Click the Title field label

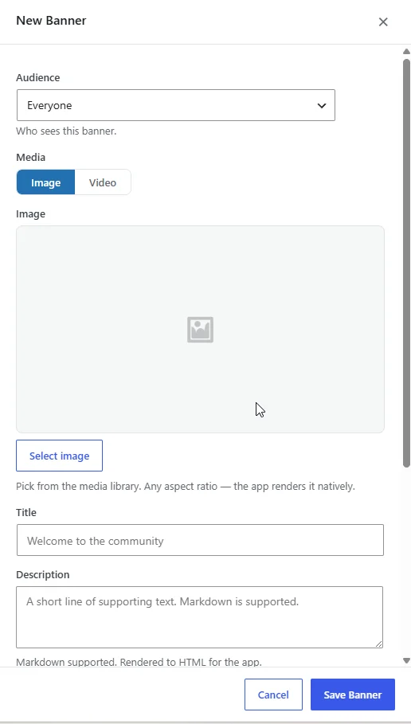click(x=25, y=512)
